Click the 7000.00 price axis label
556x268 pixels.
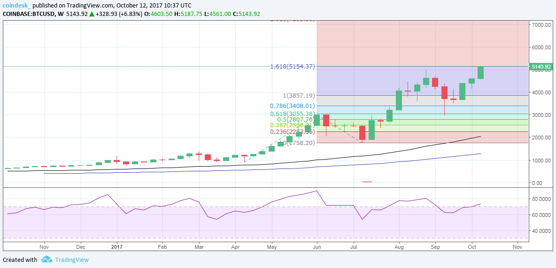pyautogui.click(x=542, y=25)
